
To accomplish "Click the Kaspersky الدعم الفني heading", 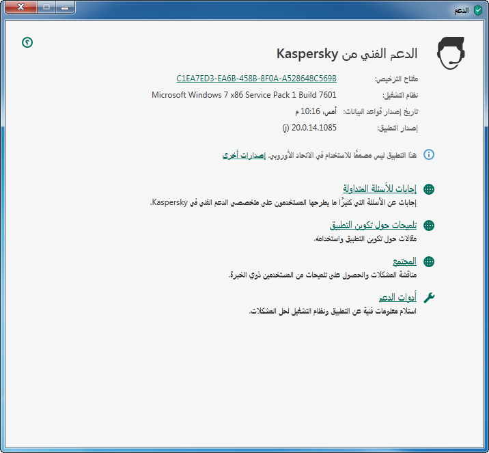I will 347,54.
